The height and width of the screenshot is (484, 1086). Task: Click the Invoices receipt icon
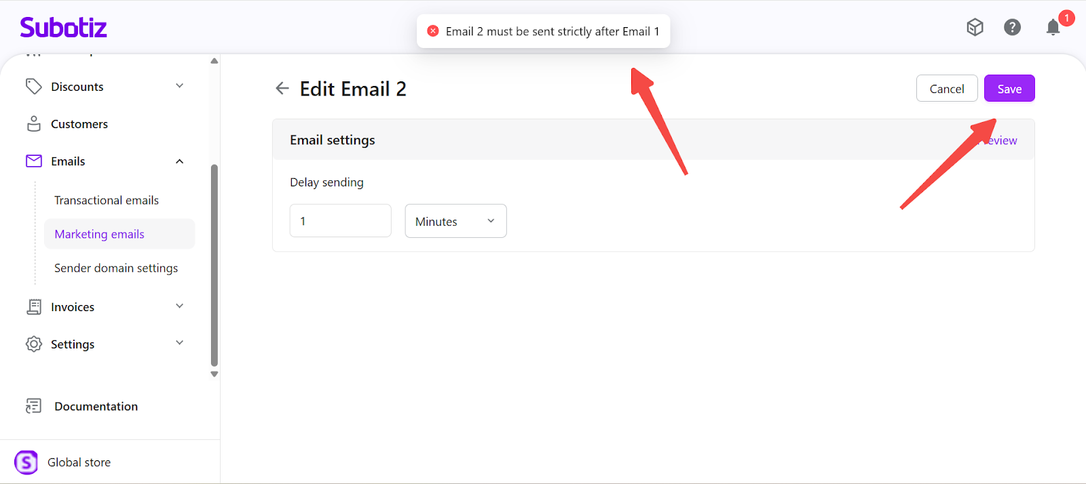(x=34, y=307)
